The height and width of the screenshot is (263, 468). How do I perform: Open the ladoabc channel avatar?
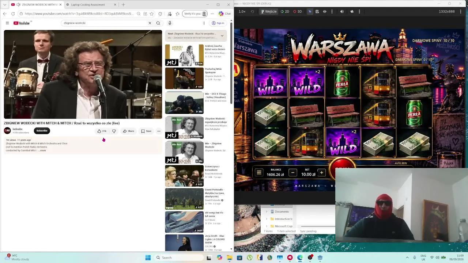(x=7, y=131)
